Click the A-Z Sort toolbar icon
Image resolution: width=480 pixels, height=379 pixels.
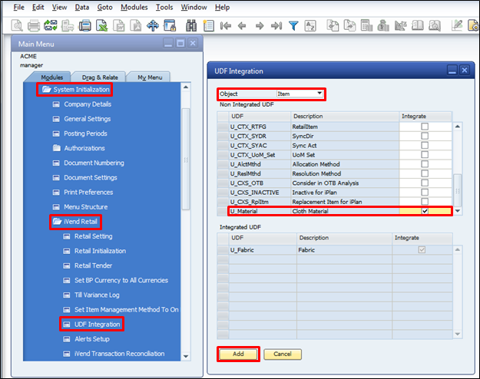pos(310,26)
